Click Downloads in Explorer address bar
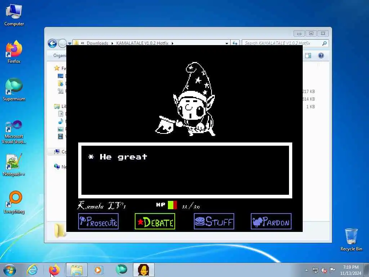Image resolution: width=369 pixels, height=277 pixels. (x=97, y=43)
